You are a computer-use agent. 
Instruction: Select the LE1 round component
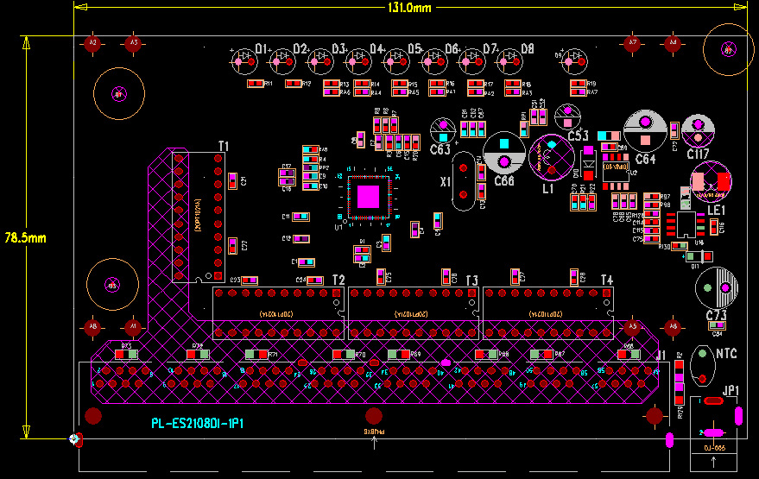pyautogui.click(x=710, y=180)
